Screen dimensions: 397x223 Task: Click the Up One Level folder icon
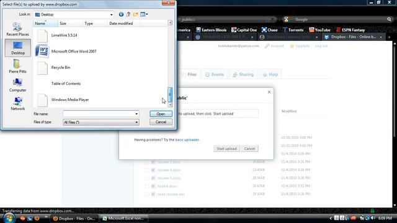[128, 14]
